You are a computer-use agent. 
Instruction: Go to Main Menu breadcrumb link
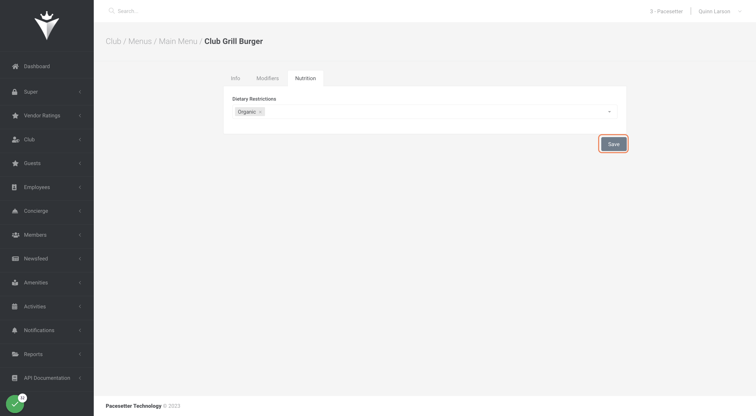pyautogui.click(x=178, y=41)
